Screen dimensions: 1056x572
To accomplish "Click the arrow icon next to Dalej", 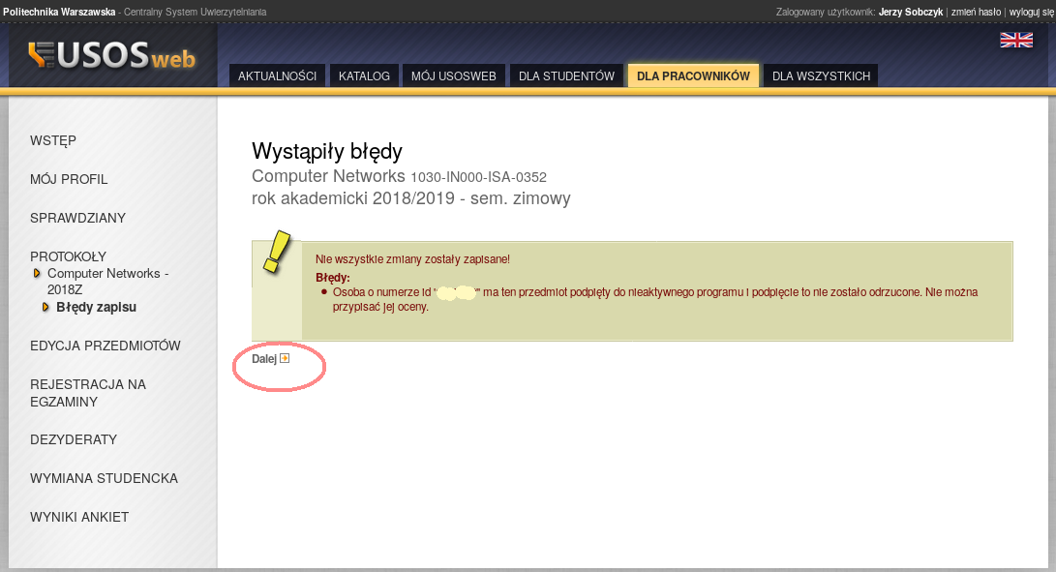I will click(285, 358).
